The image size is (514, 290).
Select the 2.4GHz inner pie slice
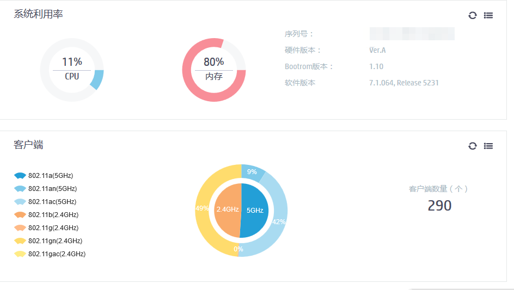tap(227, 210)
